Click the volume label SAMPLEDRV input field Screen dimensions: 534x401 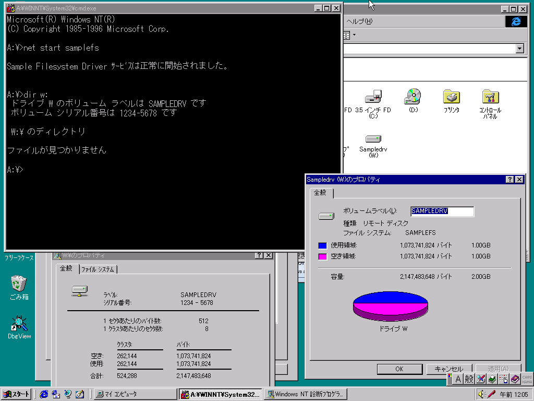[x=442, y=211]
